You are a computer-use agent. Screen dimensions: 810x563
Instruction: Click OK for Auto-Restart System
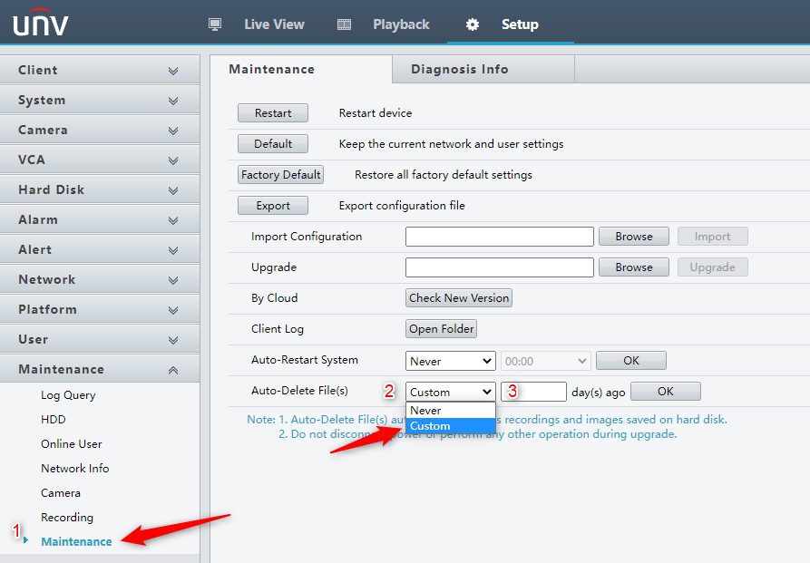point(631,361)
